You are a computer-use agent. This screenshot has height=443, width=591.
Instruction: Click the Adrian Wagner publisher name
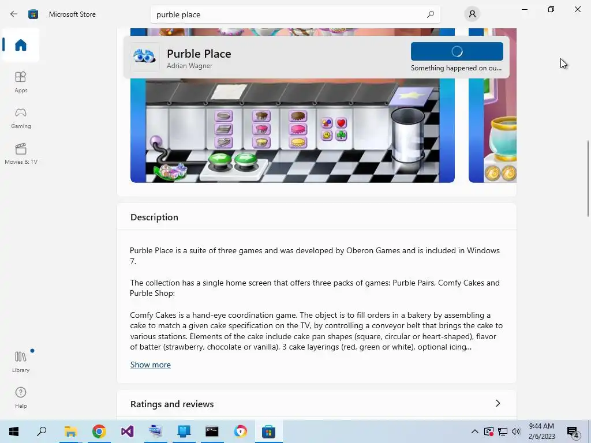pos(189,66)
